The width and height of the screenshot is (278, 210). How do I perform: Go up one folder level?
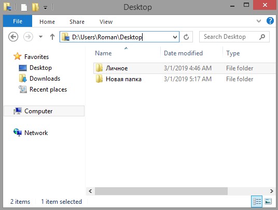pos(52,37)
